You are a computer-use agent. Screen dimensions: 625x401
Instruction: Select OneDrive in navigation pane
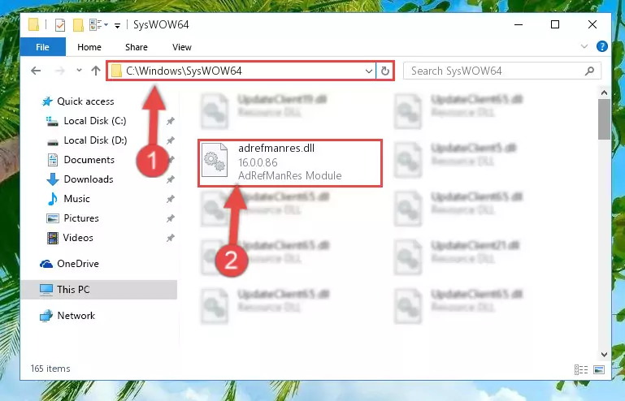78,264
